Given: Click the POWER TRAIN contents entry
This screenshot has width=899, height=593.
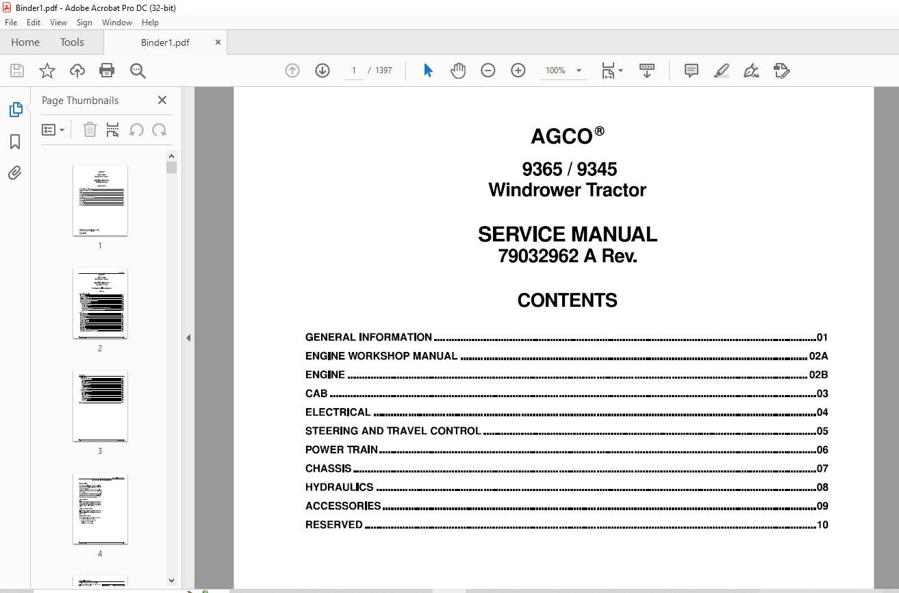Looking at the screenshot, I should click(567, 450).
